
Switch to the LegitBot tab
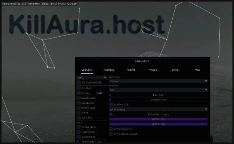pos(87,70)
